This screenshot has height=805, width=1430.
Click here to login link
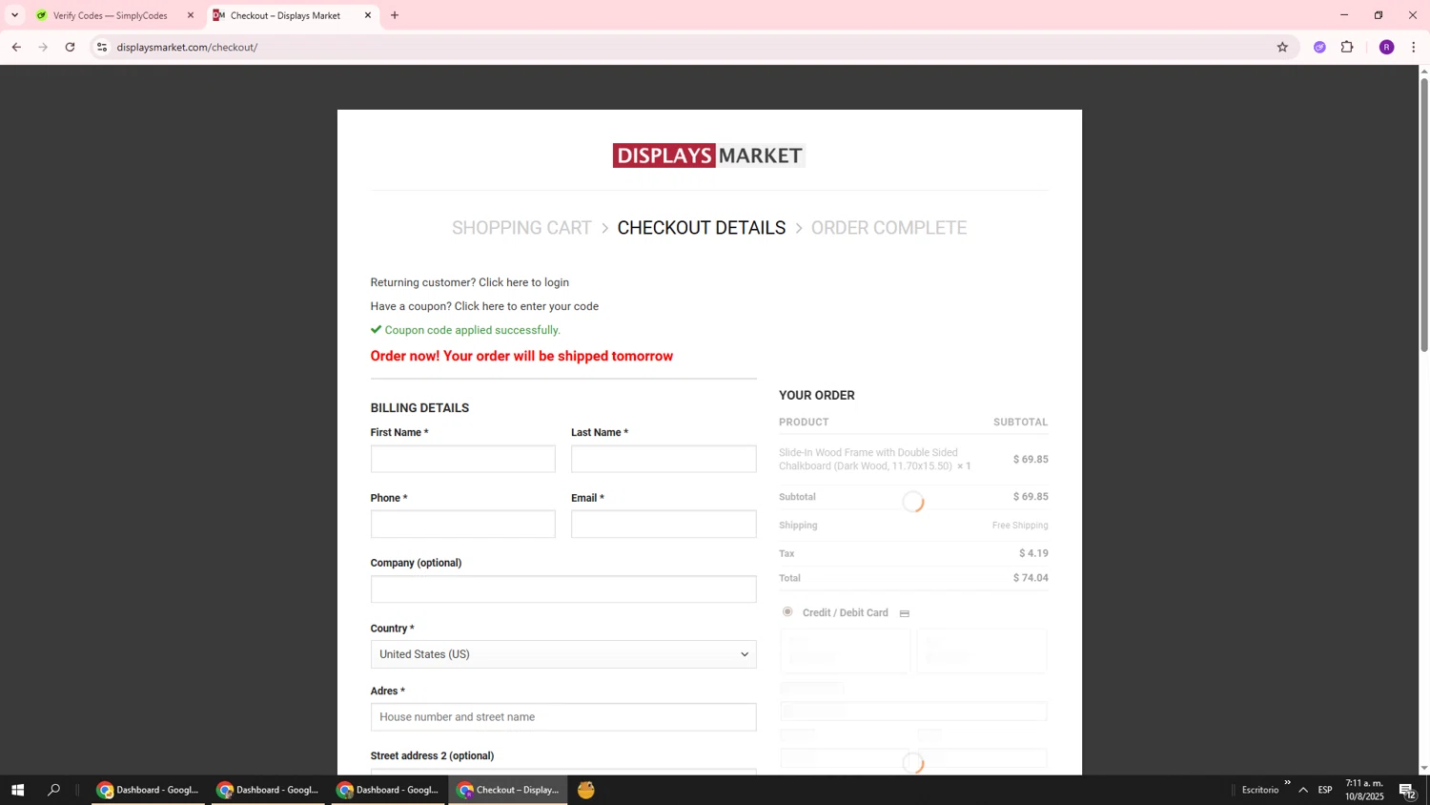(523, 282)
